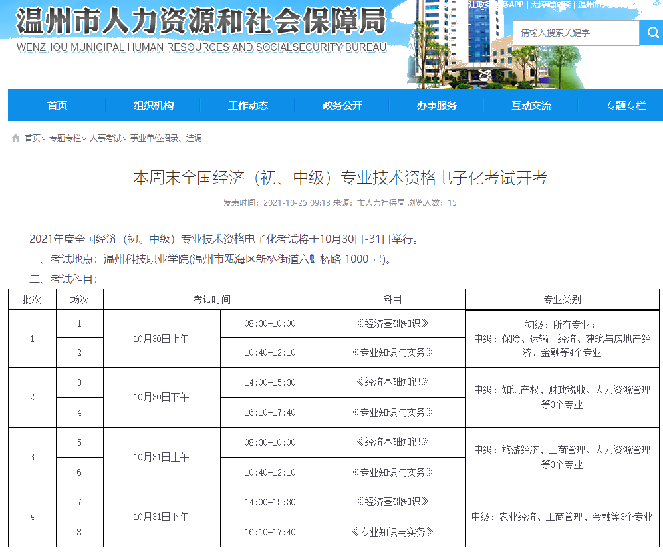Click the 专业类别 table column header
The image size is (663, 552).
coord(562,300)
